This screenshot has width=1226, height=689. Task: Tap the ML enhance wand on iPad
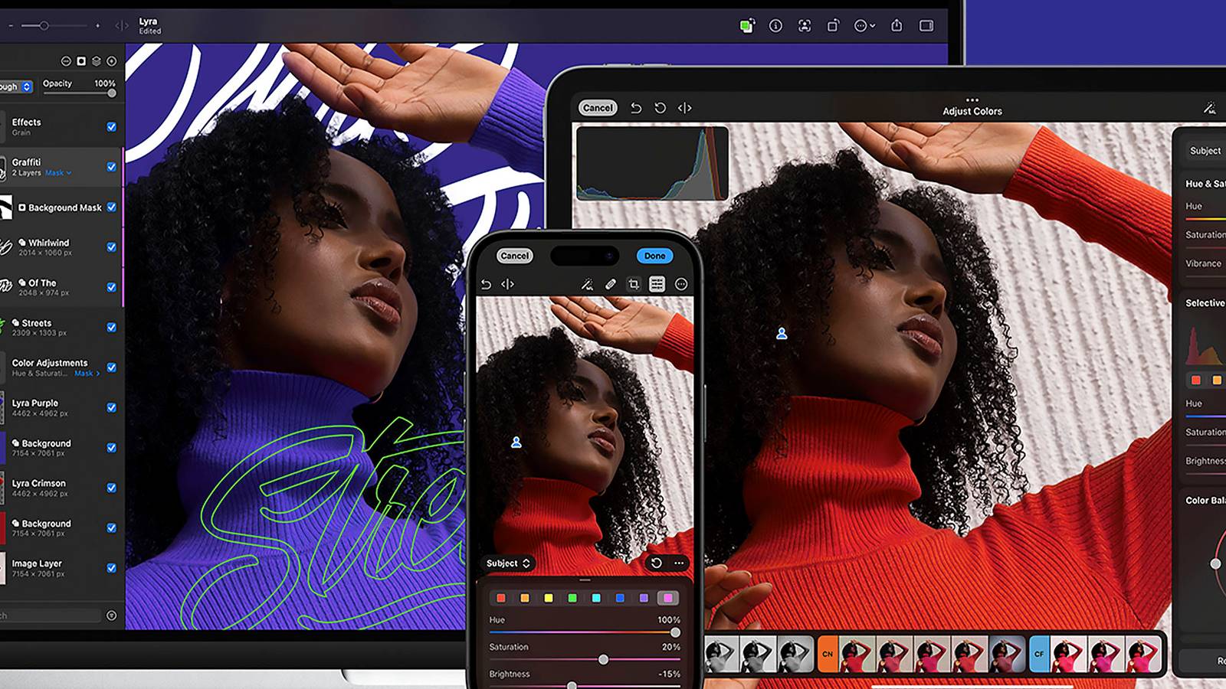1209,108
